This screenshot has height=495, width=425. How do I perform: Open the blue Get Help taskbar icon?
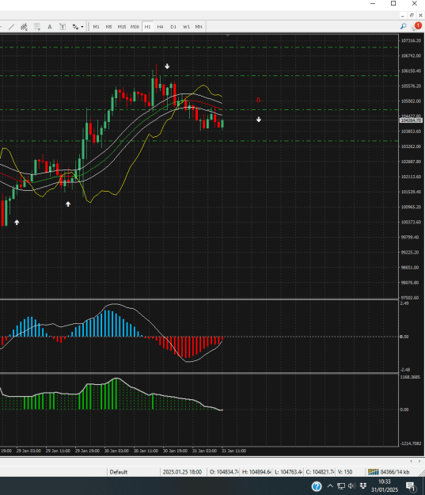317,486
